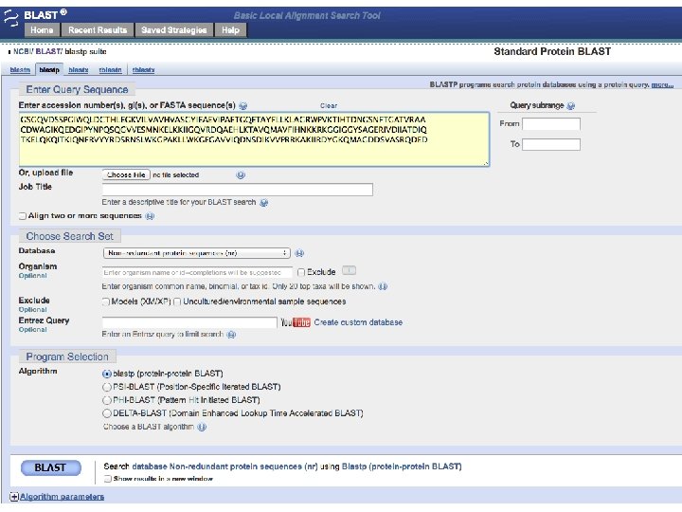Screen dimensions: 682x512
Task: Click the Choose File button
Action: pos(126,175)
